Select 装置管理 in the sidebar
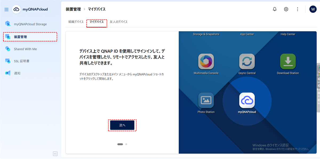Viewport: 320px width, 159px height. (30, 37)
